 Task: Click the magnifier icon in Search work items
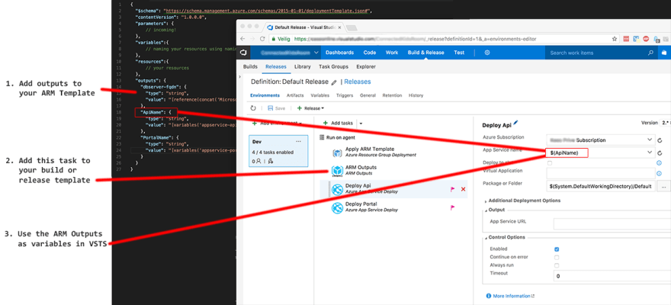tap(650, 53)
